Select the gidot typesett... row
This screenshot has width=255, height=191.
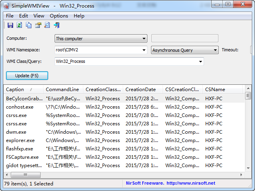click(x=124, y=166)
